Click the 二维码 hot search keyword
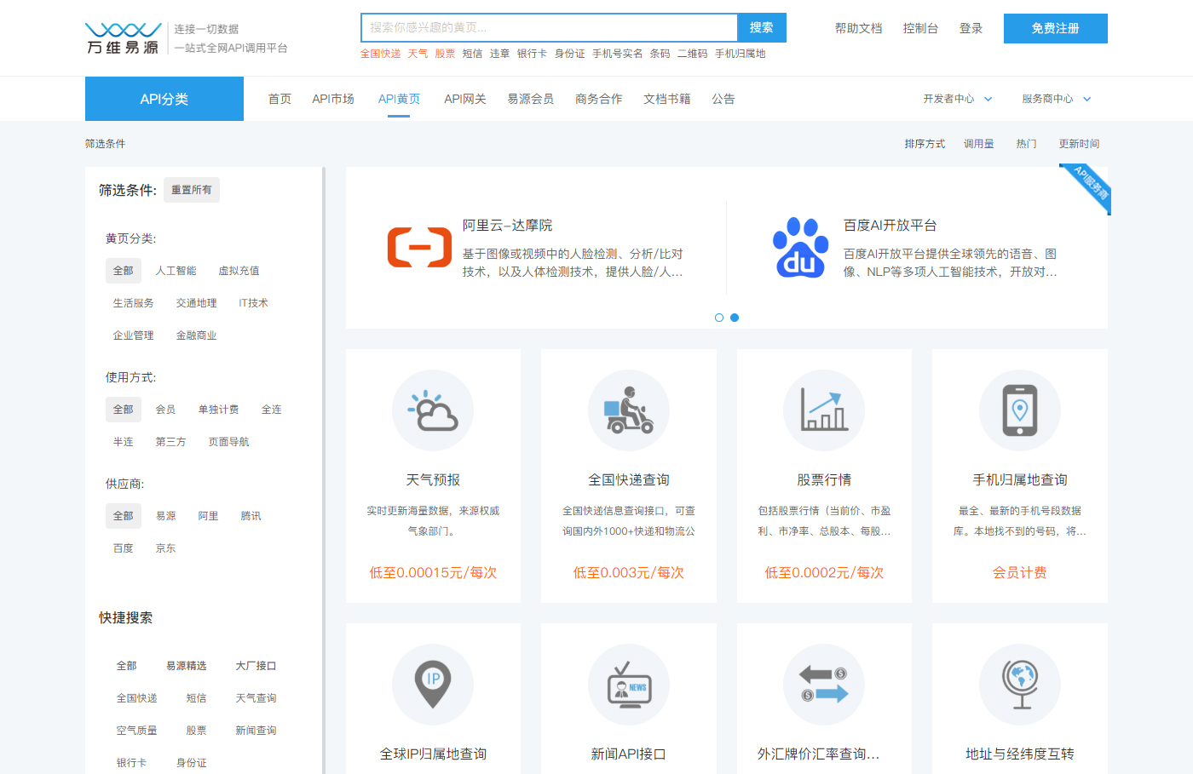 (693, 54)
